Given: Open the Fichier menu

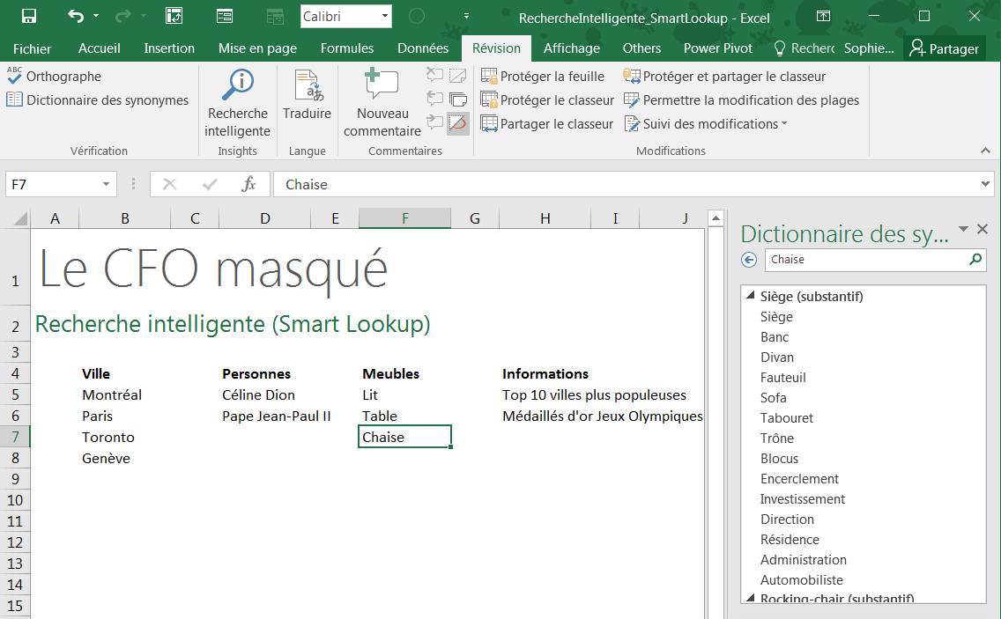Looking at the screenshot, I should pyautogui.click(x=32, y=48).
